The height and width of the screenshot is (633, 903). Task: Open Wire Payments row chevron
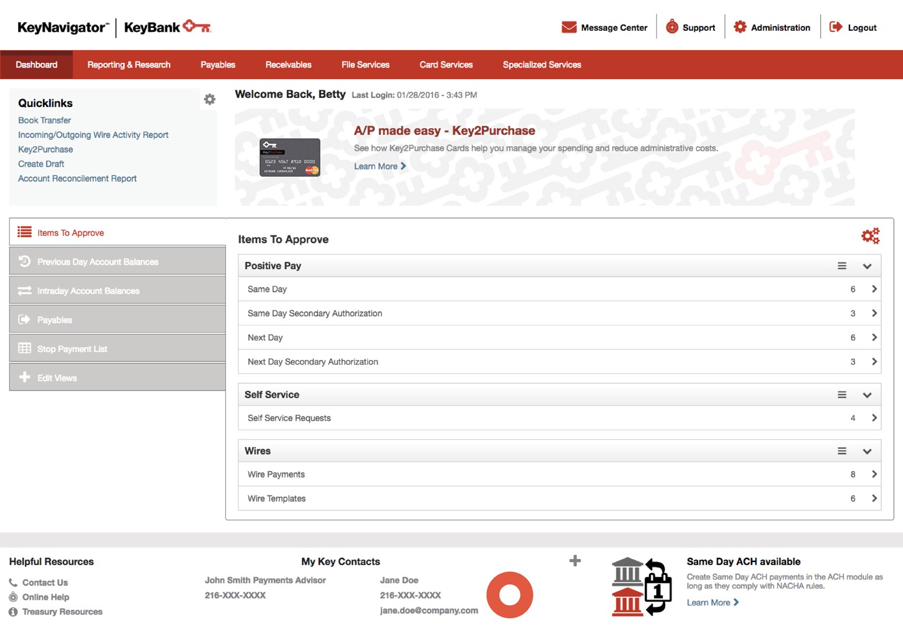(874, 474)
